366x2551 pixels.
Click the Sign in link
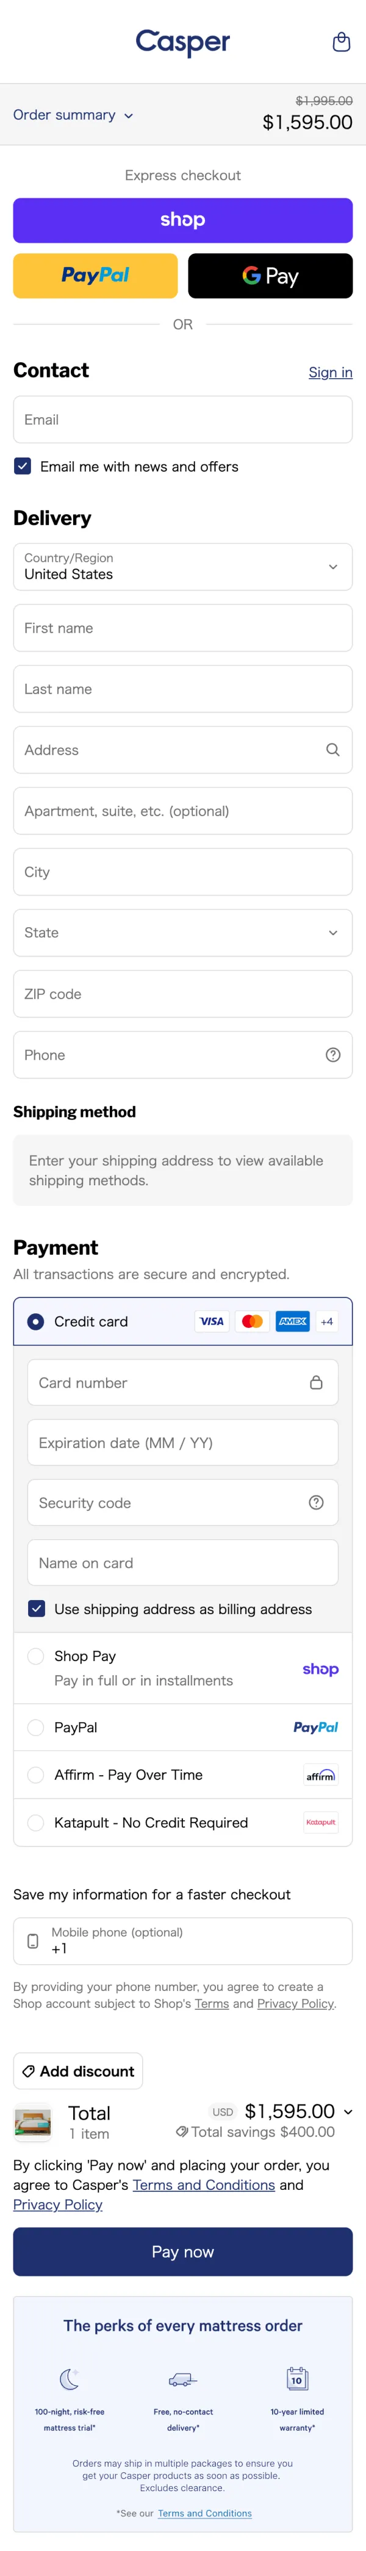click(x=331, y=372)
